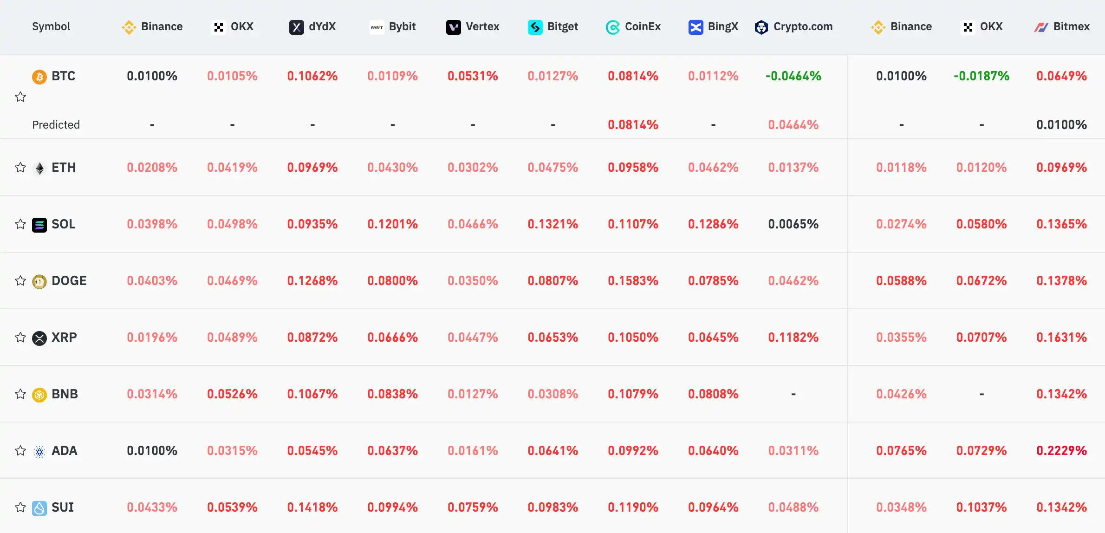Click the Bybit exchange logo icon
Image resolution: width=1105 pixels, height=533 pixels.
point(377,27)
